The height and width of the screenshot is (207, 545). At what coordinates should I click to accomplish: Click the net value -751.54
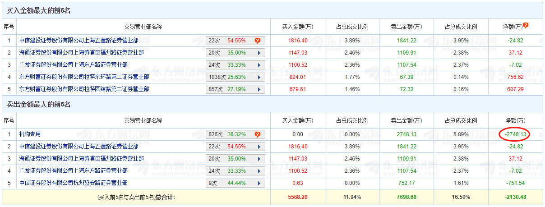pyautogui.click(x=515, y=183)
